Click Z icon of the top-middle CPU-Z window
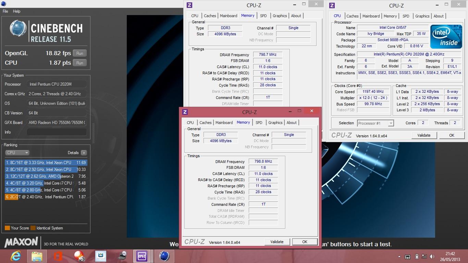The width and height of the screenshot is (468, 263). pos(189,5)
